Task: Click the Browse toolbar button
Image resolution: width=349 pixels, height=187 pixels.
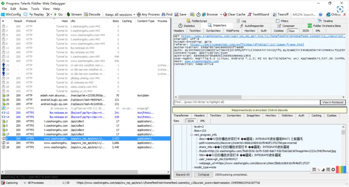Action: click(x=210, y=14)
